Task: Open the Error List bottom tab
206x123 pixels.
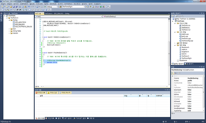Action: pos(40,118)
